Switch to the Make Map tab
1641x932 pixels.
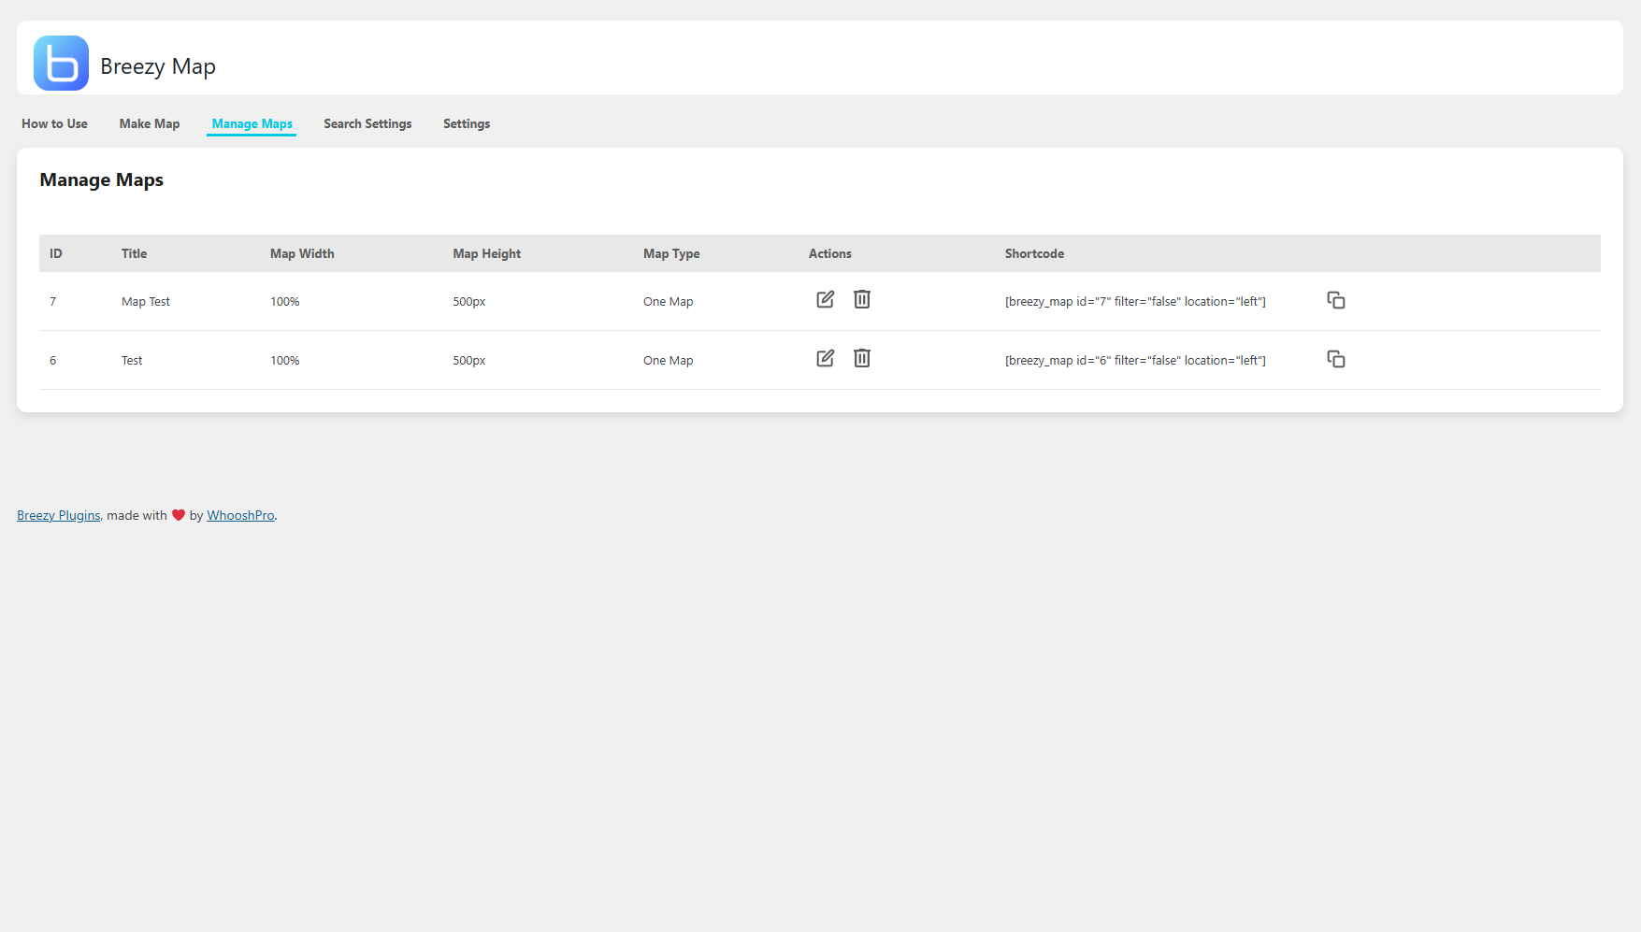(150, 123)
